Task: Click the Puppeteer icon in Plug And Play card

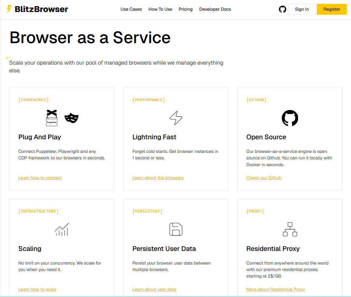Action: 52,118
